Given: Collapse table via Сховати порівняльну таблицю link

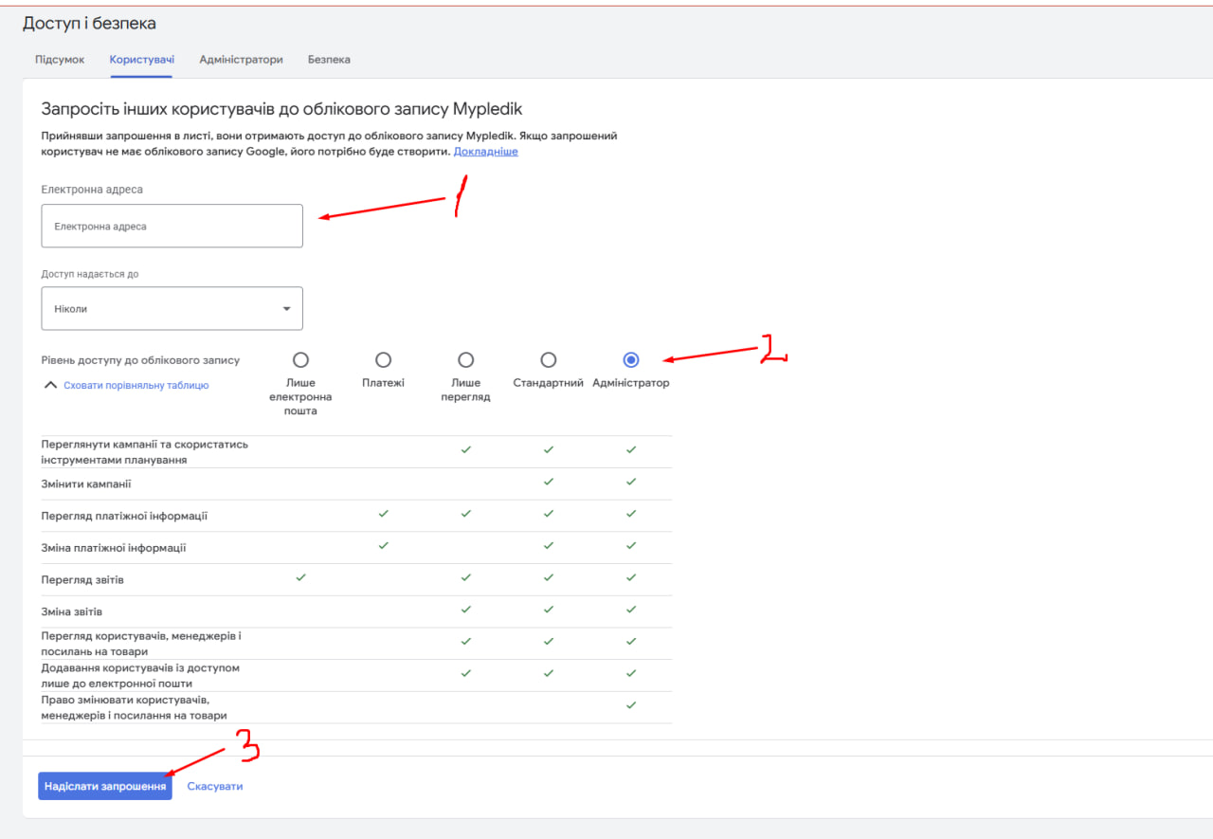Looking at the screenshot, I should pyautogui.click(x=136, y=386).
